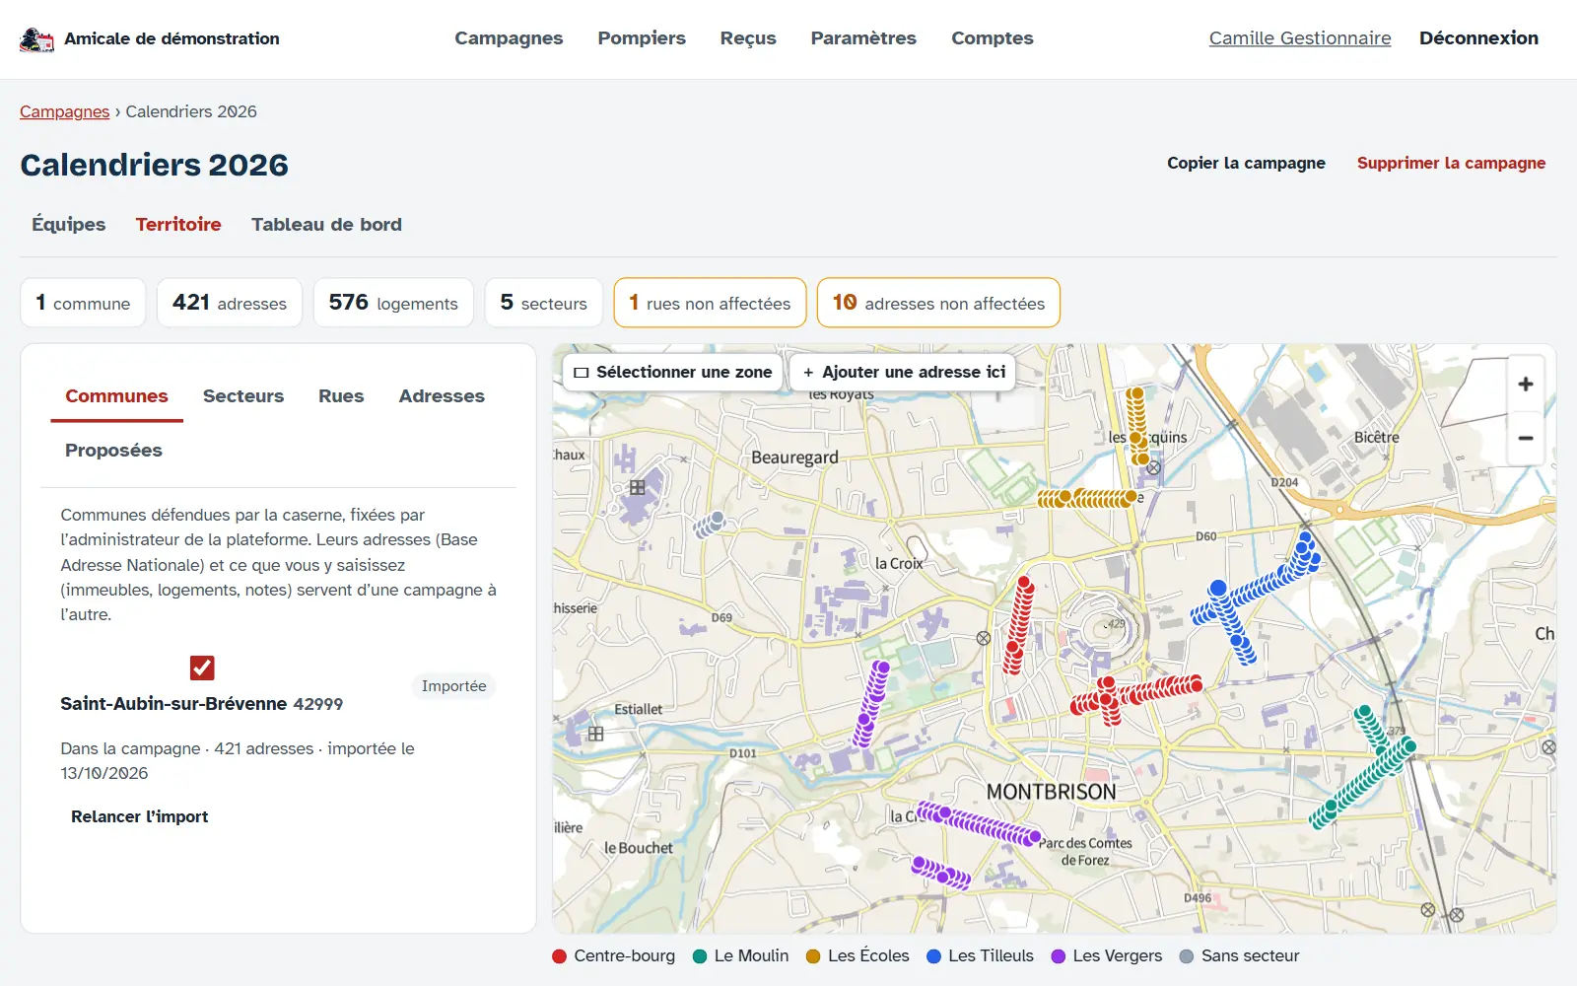Open the Campagnes menu

tap(509, 38)
